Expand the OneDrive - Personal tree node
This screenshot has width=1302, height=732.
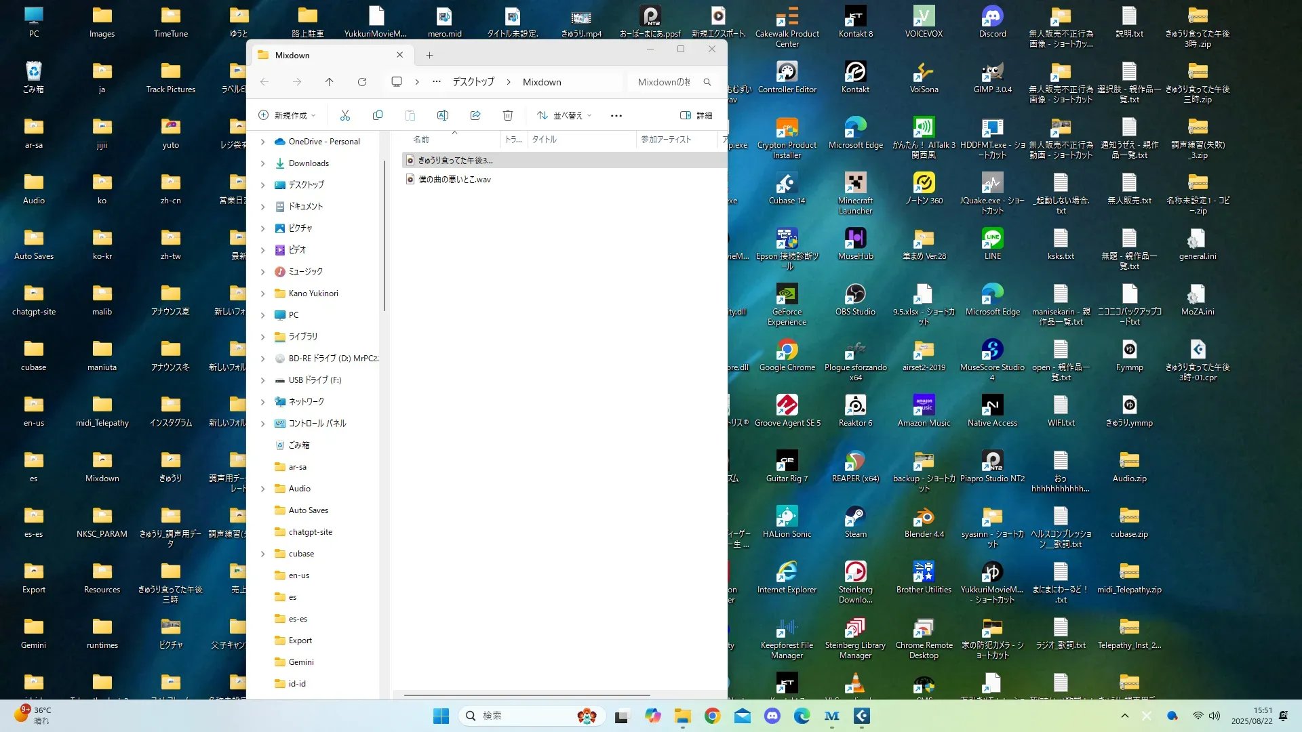(x=263, y=142)
